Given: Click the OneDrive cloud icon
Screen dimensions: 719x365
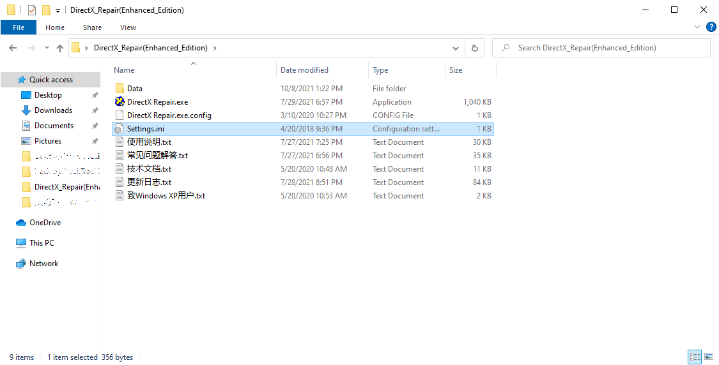Looking at the screenshot, I should [x=21, y=223].
